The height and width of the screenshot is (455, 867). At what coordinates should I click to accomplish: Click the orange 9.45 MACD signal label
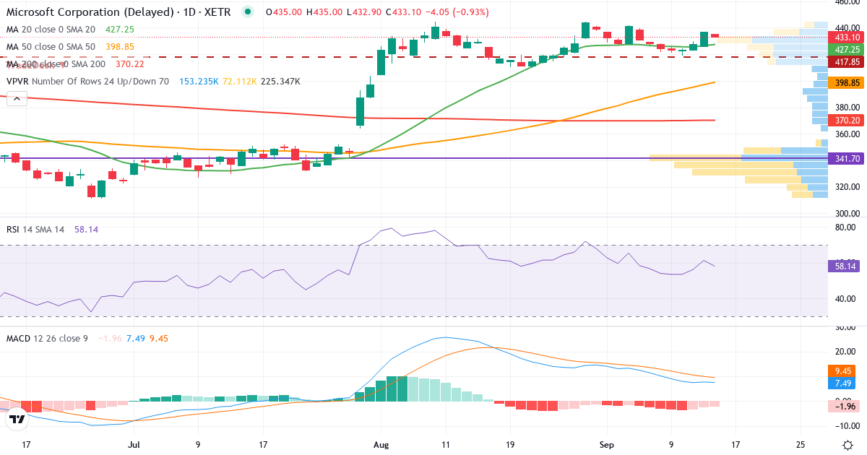click(841, 370)
